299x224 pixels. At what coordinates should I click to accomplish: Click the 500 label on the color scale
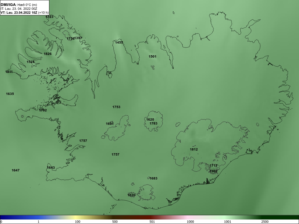click(115, 222)
